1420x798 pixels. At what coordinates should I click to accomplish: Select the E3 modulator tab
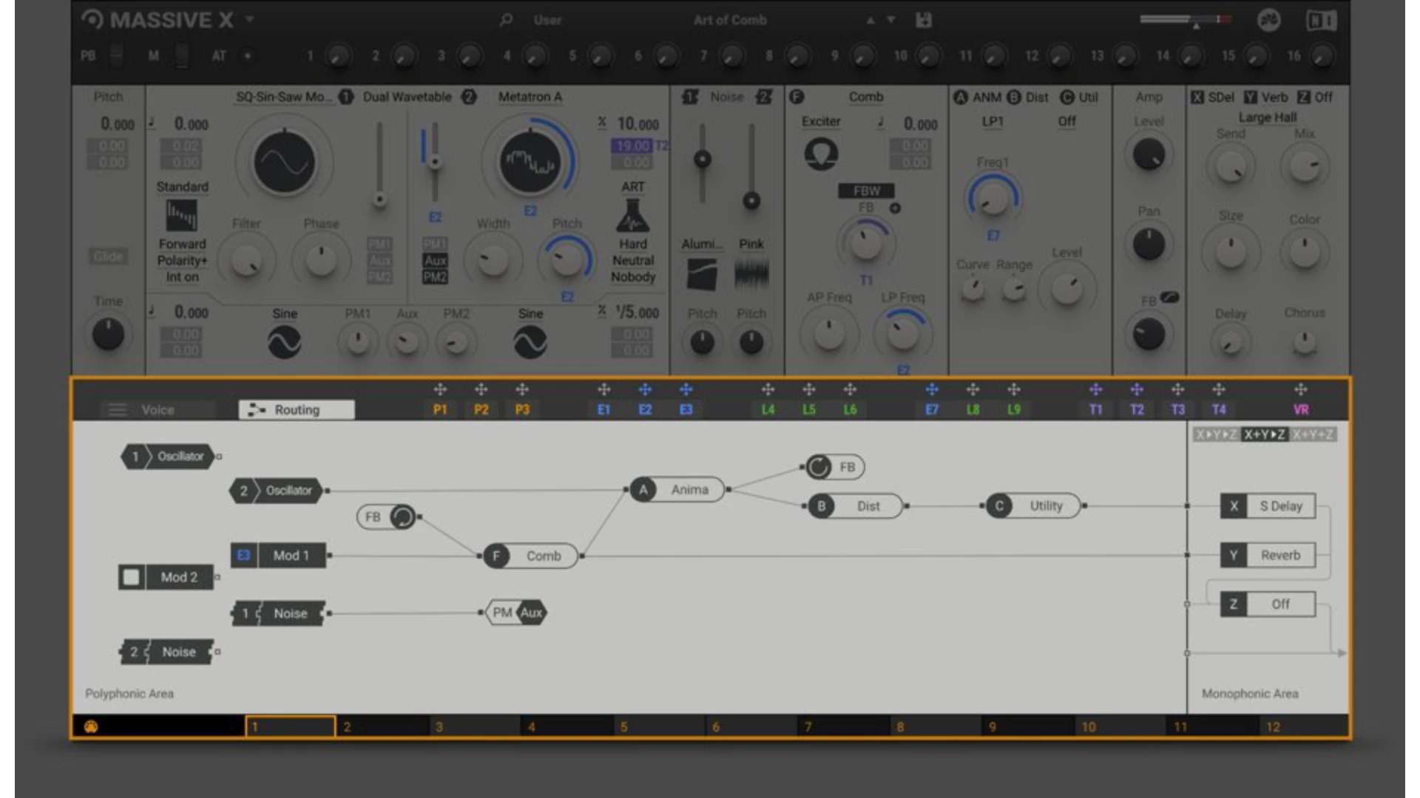point(686,409)
